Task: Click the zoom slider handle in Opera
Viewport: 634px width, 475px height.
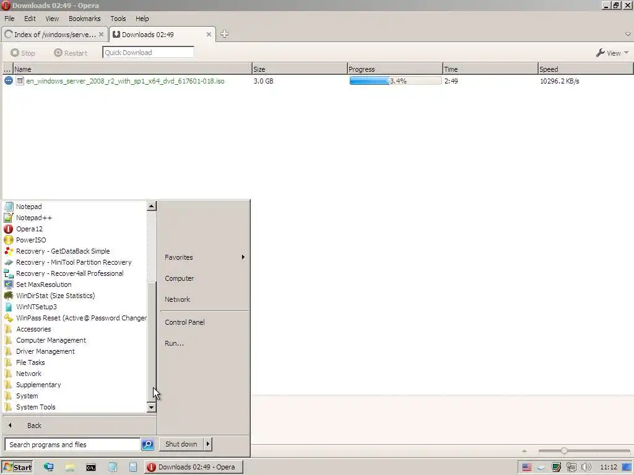Action: pos(563,451)
